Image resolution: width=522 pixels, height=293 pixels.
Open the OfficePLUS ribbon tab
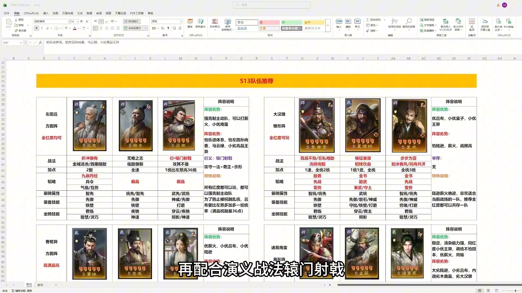click(x=31, y=13)
